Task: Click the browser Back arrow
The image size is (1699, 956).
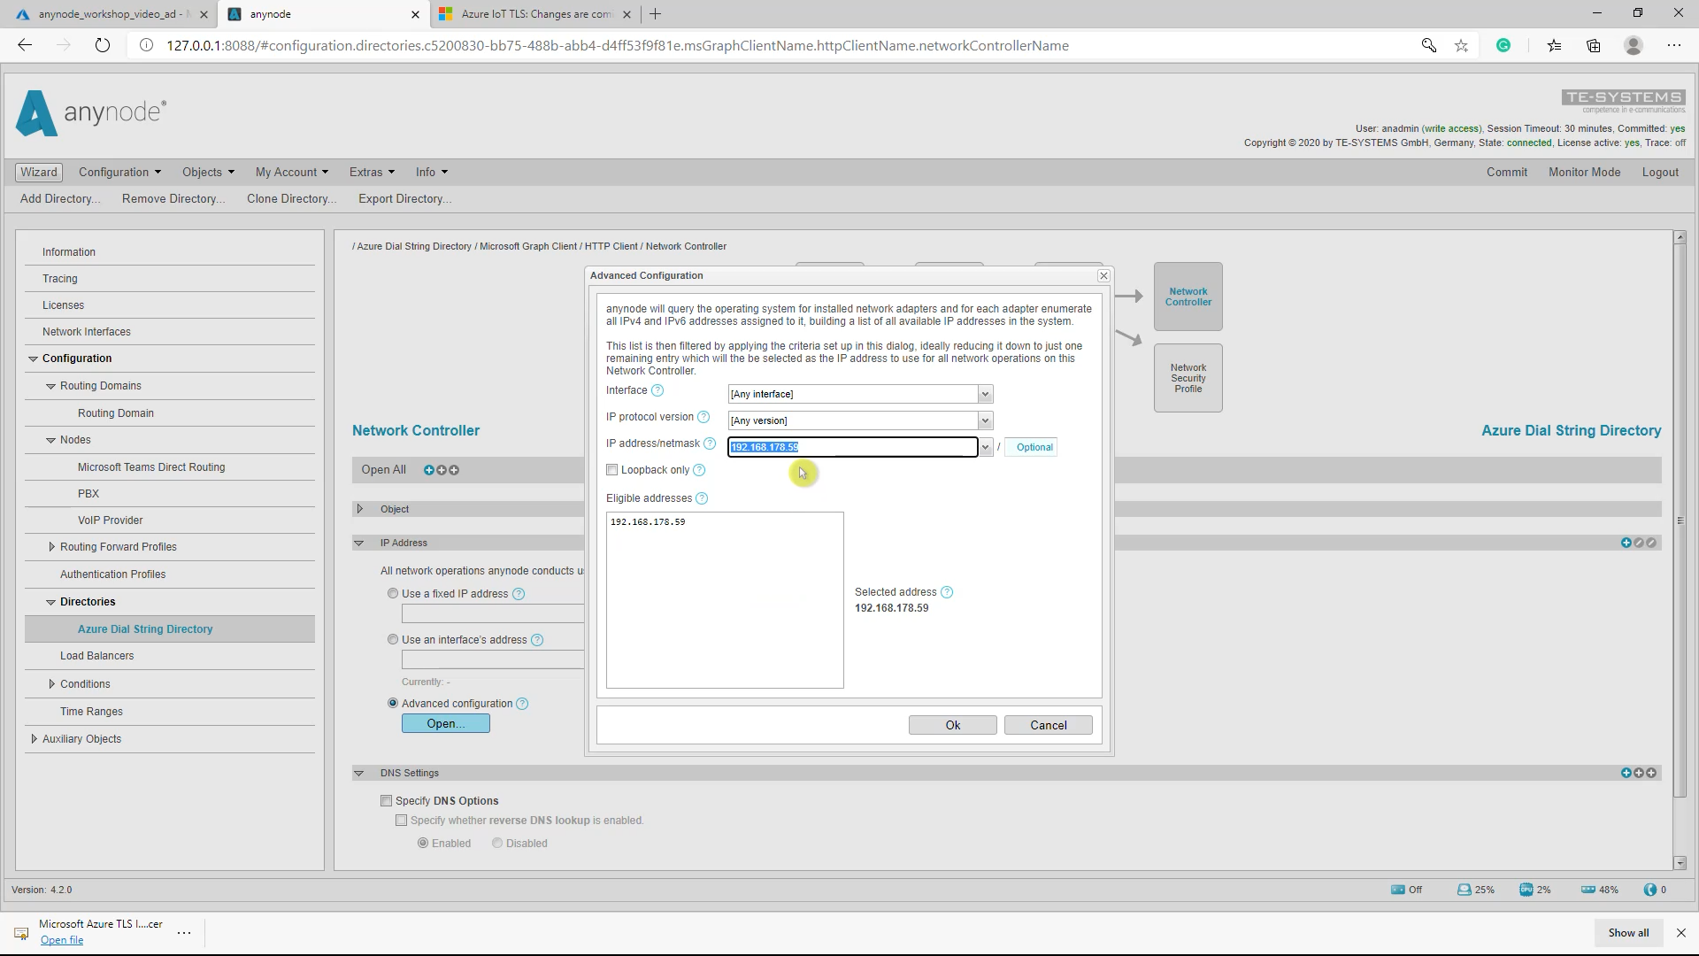Action: (x=25, y=45)
